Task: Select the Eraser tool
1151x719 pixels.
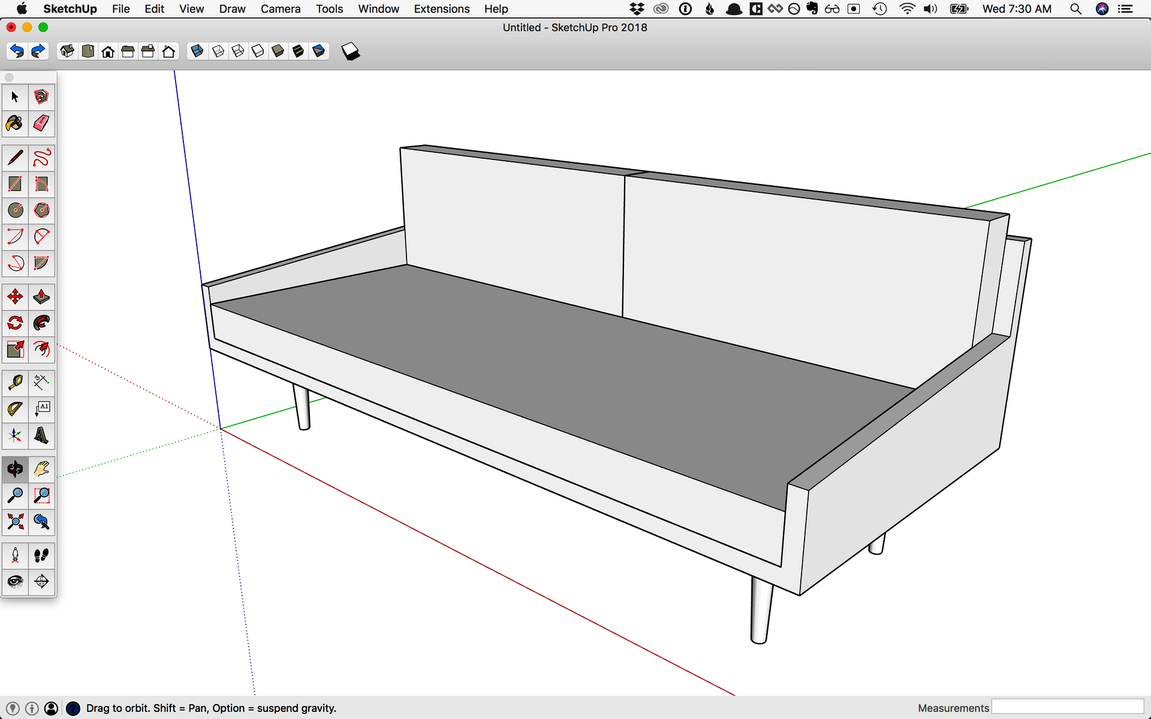Action: (x=41, y=123)
